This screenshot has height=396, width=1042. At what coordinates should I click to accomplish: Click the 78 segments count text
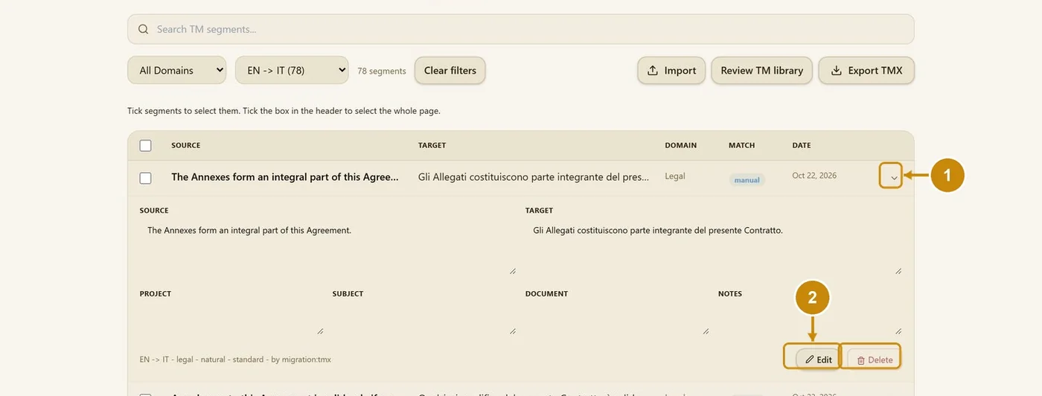click(x=382, y=71)
